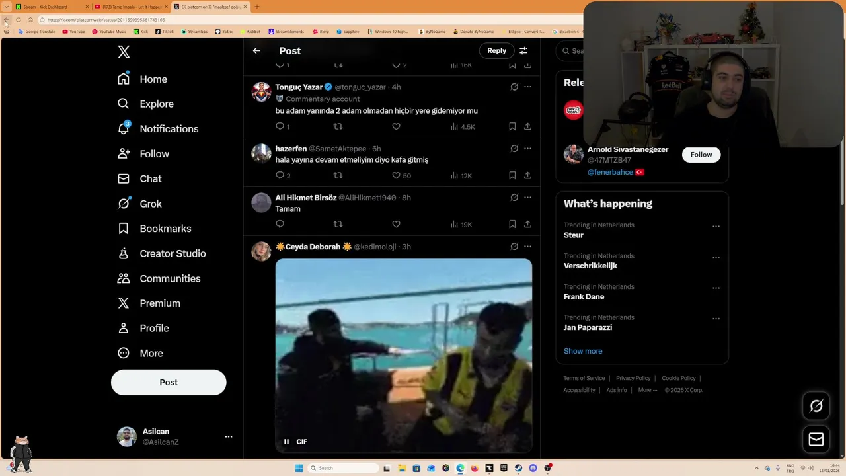The width and height of the screenshot is (846, 476).
Task: Open a new browser tab
Action: pyautogui.click(x=257, y=7)
